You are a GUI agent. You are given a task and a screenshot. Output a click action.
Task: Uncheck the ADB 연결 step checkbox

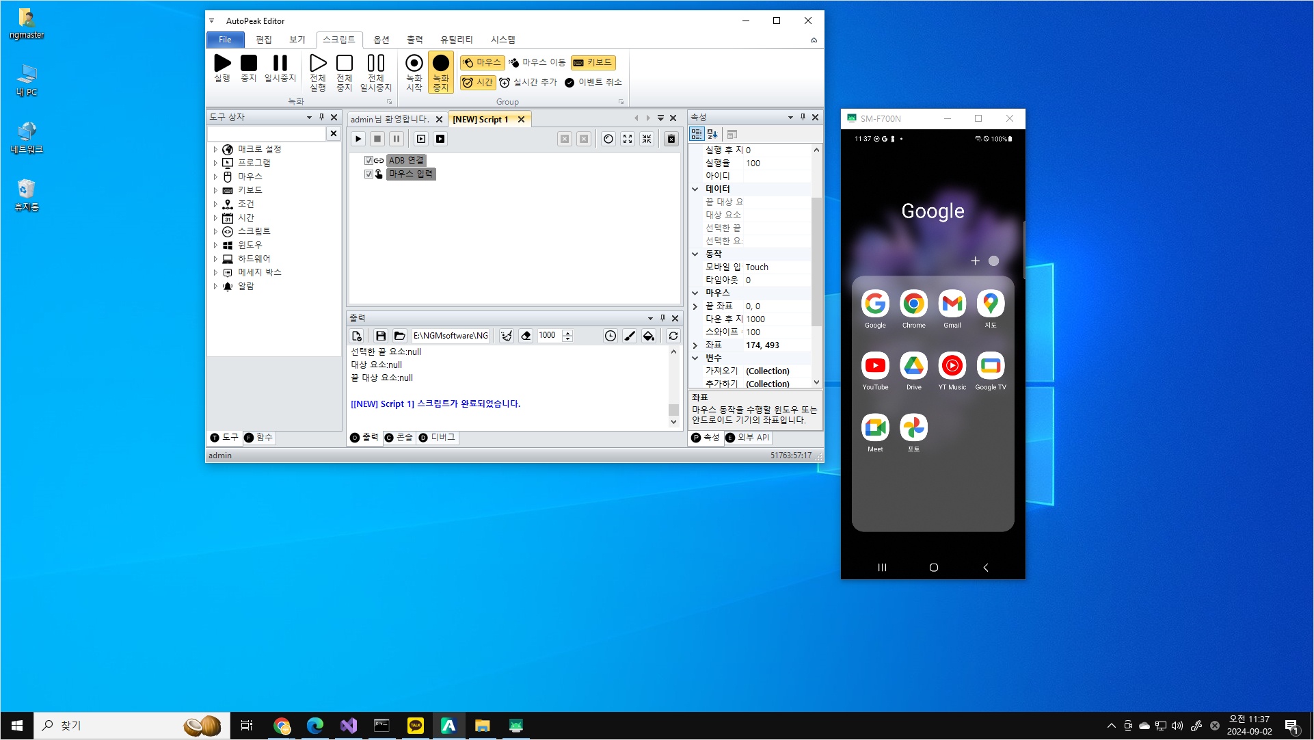[368, 160]
